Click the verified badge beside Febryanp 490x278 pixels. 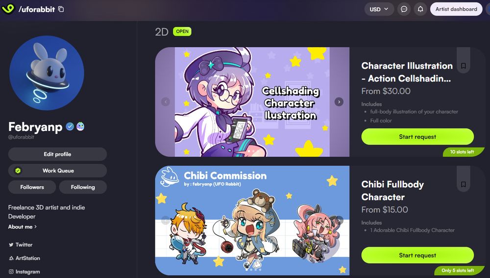point(70,126)
